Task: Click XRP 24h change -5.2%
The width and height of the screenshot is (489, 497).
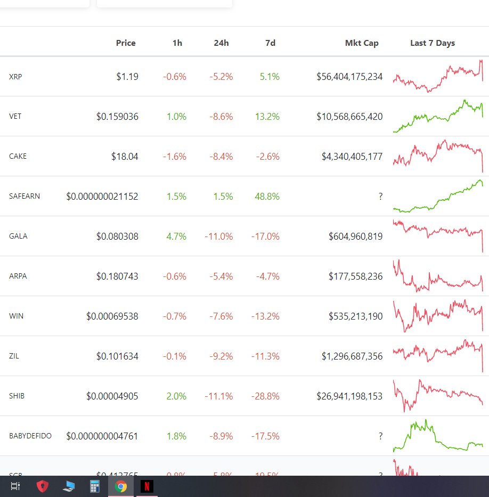Action: 221,77
